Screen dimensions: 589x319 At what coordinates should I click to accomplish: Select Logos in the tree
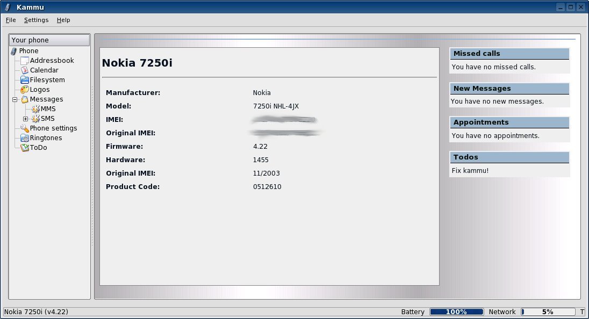[x=40, y=90]
